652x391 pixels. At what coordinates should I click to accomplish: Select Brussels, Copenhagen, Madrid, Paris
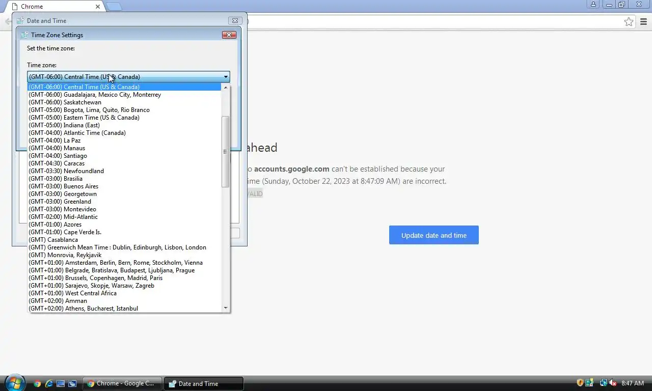[124, 278]
